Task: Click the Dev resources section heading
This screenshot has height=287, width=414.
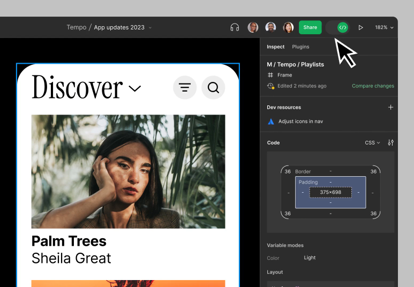Action: point(284,107)
